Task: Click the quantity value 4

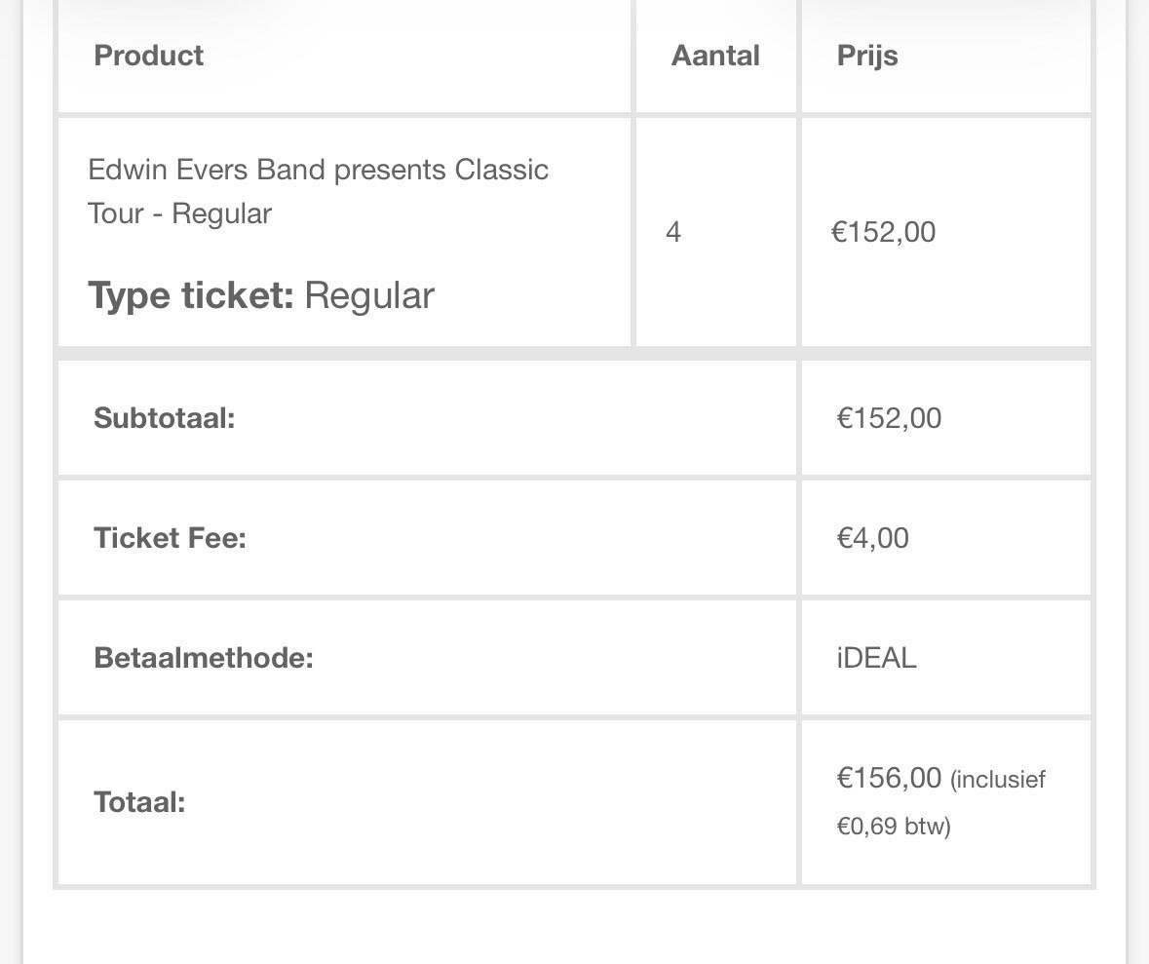Action: (673, 232)
